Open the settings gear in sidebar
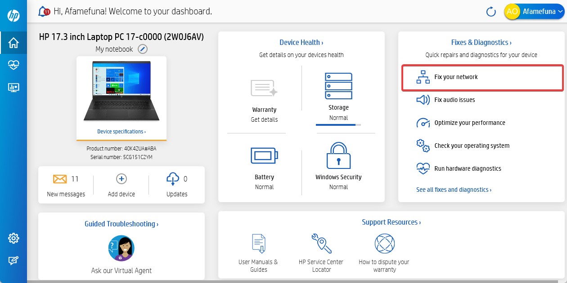 (x=13, y=238)
